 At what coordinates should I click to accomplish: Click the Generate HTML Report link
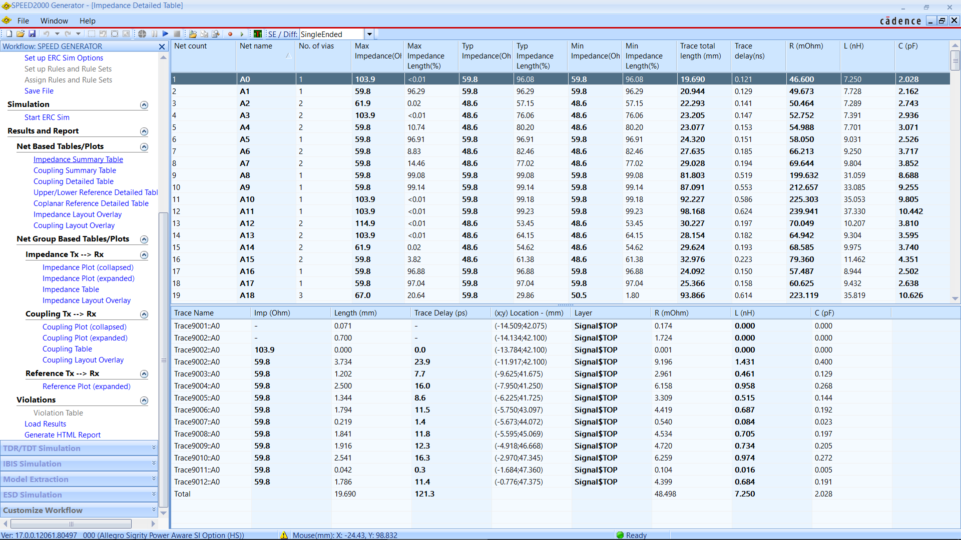pyautogui.click(x=63, y=435)
